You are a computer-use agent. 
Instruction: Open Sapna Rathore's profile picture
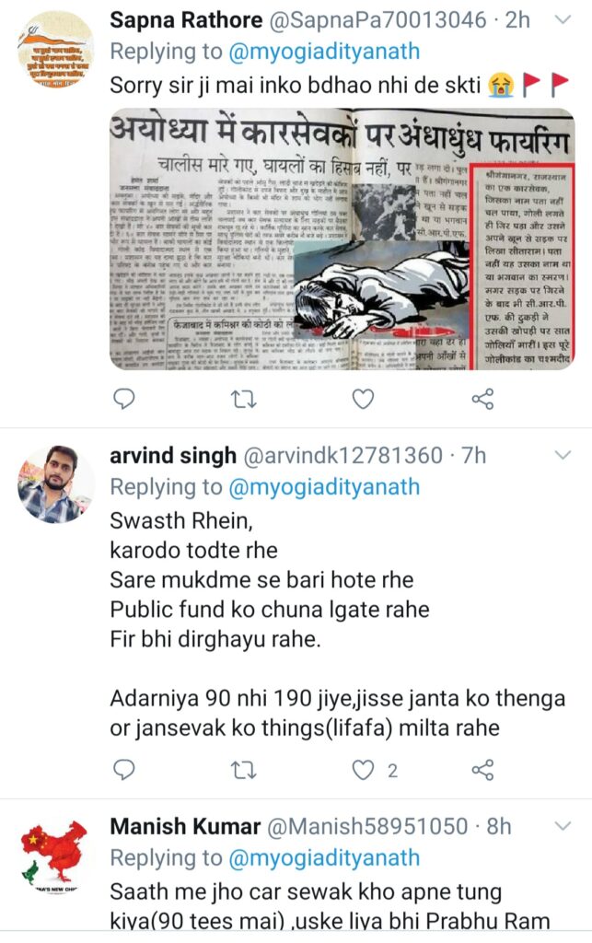tap(54, 50)
